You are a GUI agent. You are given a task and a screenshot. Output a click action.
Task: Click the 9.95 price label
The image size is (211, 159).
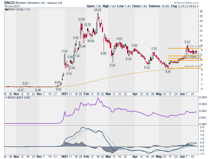coord(76,38)
